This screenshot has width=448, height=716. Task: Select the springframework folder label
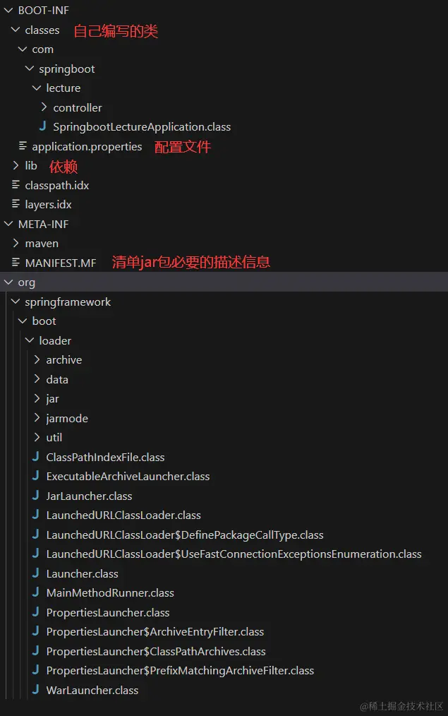coord(68,302)
